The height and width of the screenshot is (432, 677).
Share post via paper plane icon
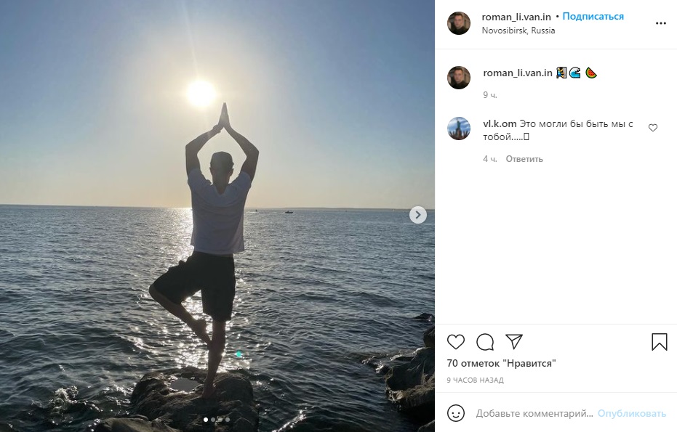coord(514,342)
